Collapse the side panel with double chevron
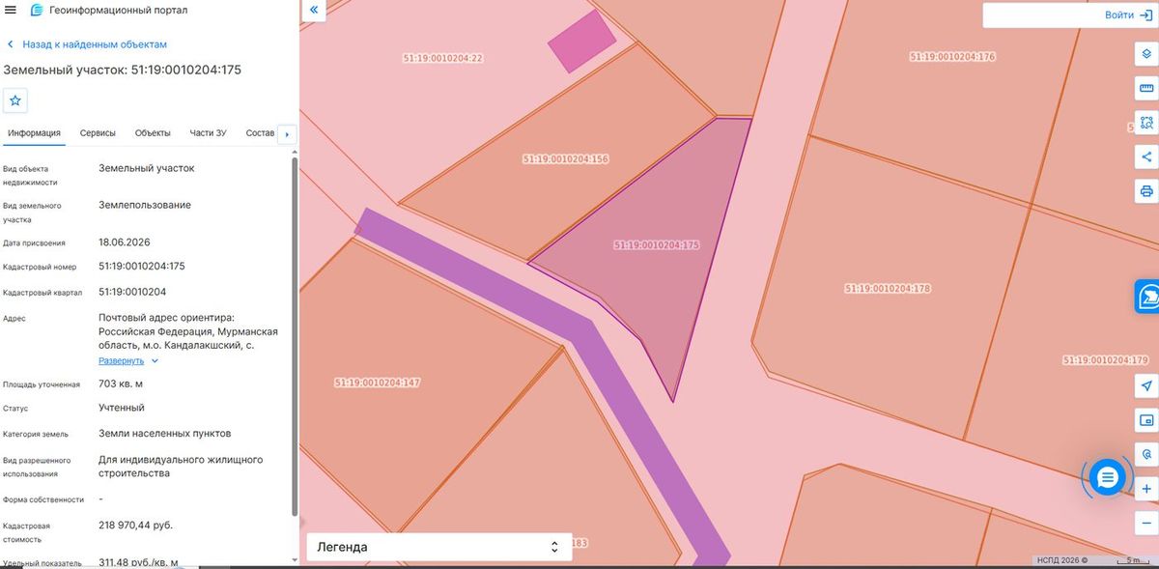 [x=315, y=11]
